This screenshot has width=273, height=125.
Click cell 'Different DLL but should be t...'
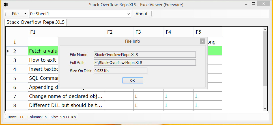point(66,105)
